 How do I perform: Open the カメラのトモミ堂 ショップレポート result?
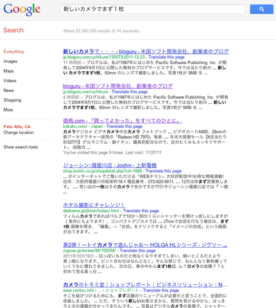[145, 285]
